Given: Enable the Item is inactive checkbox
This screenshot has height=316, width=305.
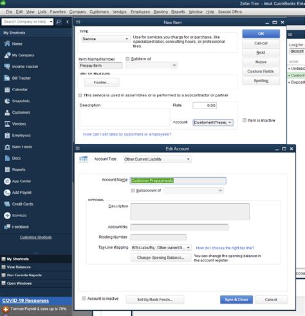Looking at the screenshot, I should (x=245, y=120).
